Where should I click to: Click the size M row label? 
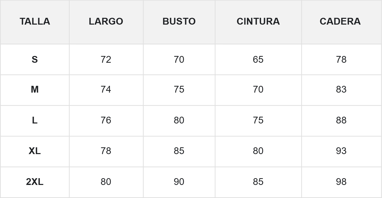click(35, 89)
